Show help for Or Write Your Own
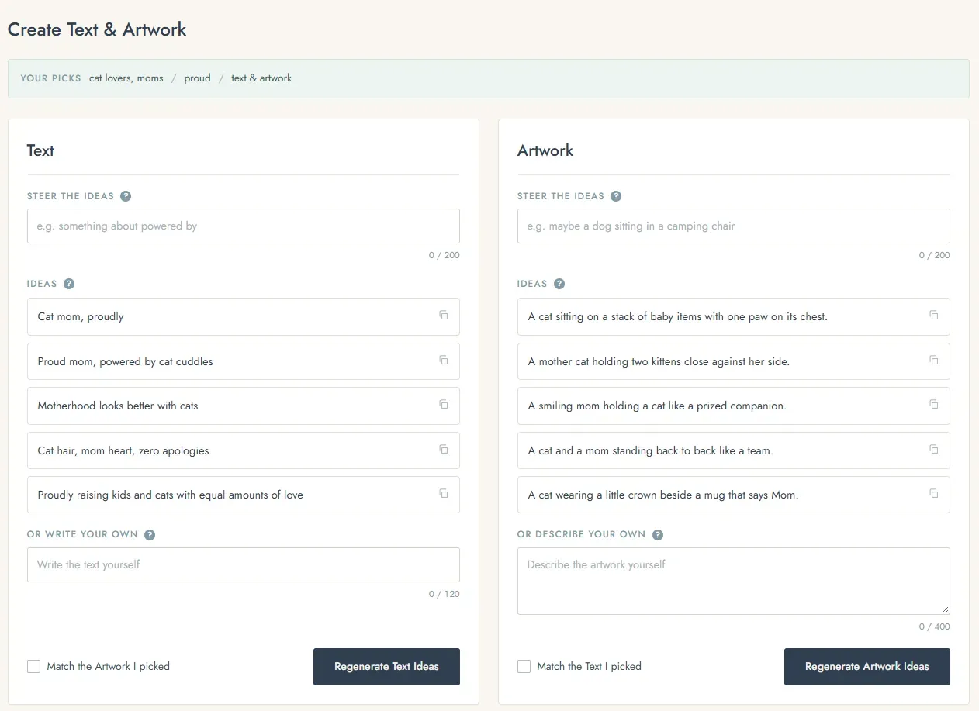The image size is (979, 711). [150, 535]
